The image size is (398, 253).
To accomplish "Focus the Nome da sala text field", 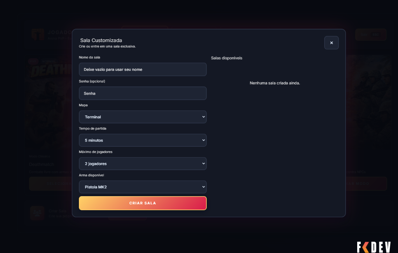I will (143, 69).
